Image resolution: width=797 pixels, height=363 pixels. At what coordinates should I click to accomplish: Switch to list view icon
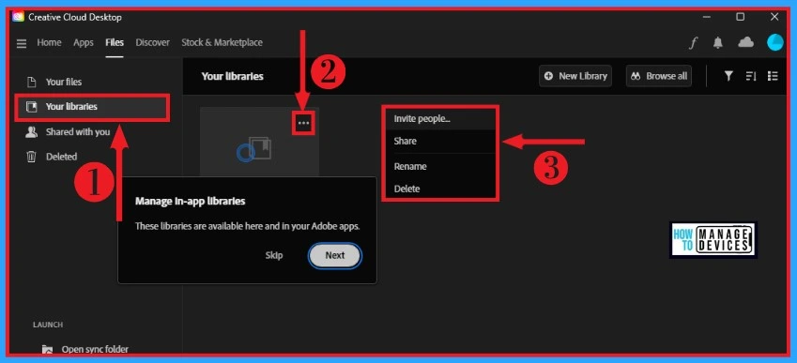point(773,76)
